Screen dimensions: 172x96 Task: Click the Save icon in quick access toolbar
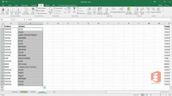(3, 2)
